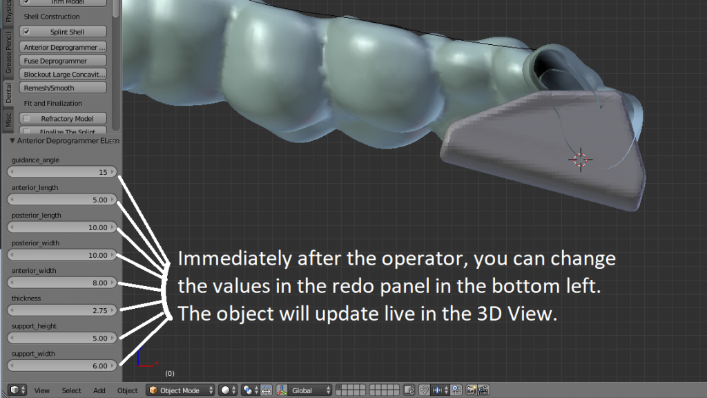The image size is (707, 398).
Task: Click the snap grid option icon beside the snap element selector
Action: click(x=456, y=390)
